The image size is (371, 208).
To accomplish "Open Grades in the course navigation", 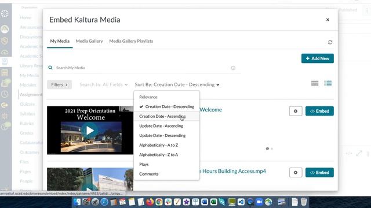I will click(27, 133).
